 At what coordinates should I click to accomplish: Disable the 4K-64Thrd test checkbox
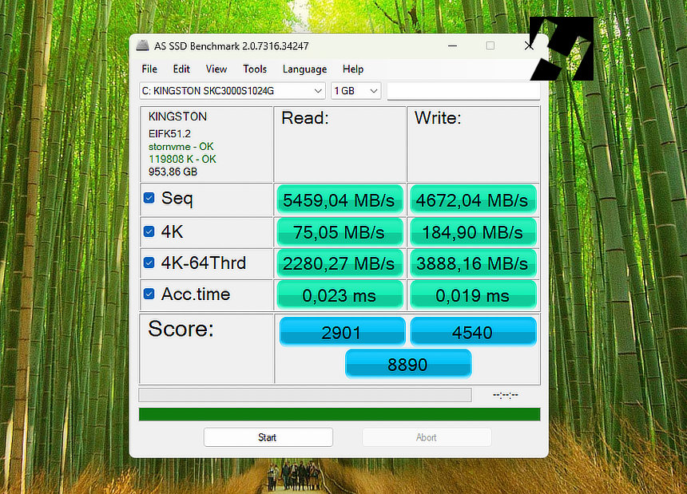(149, 263)
